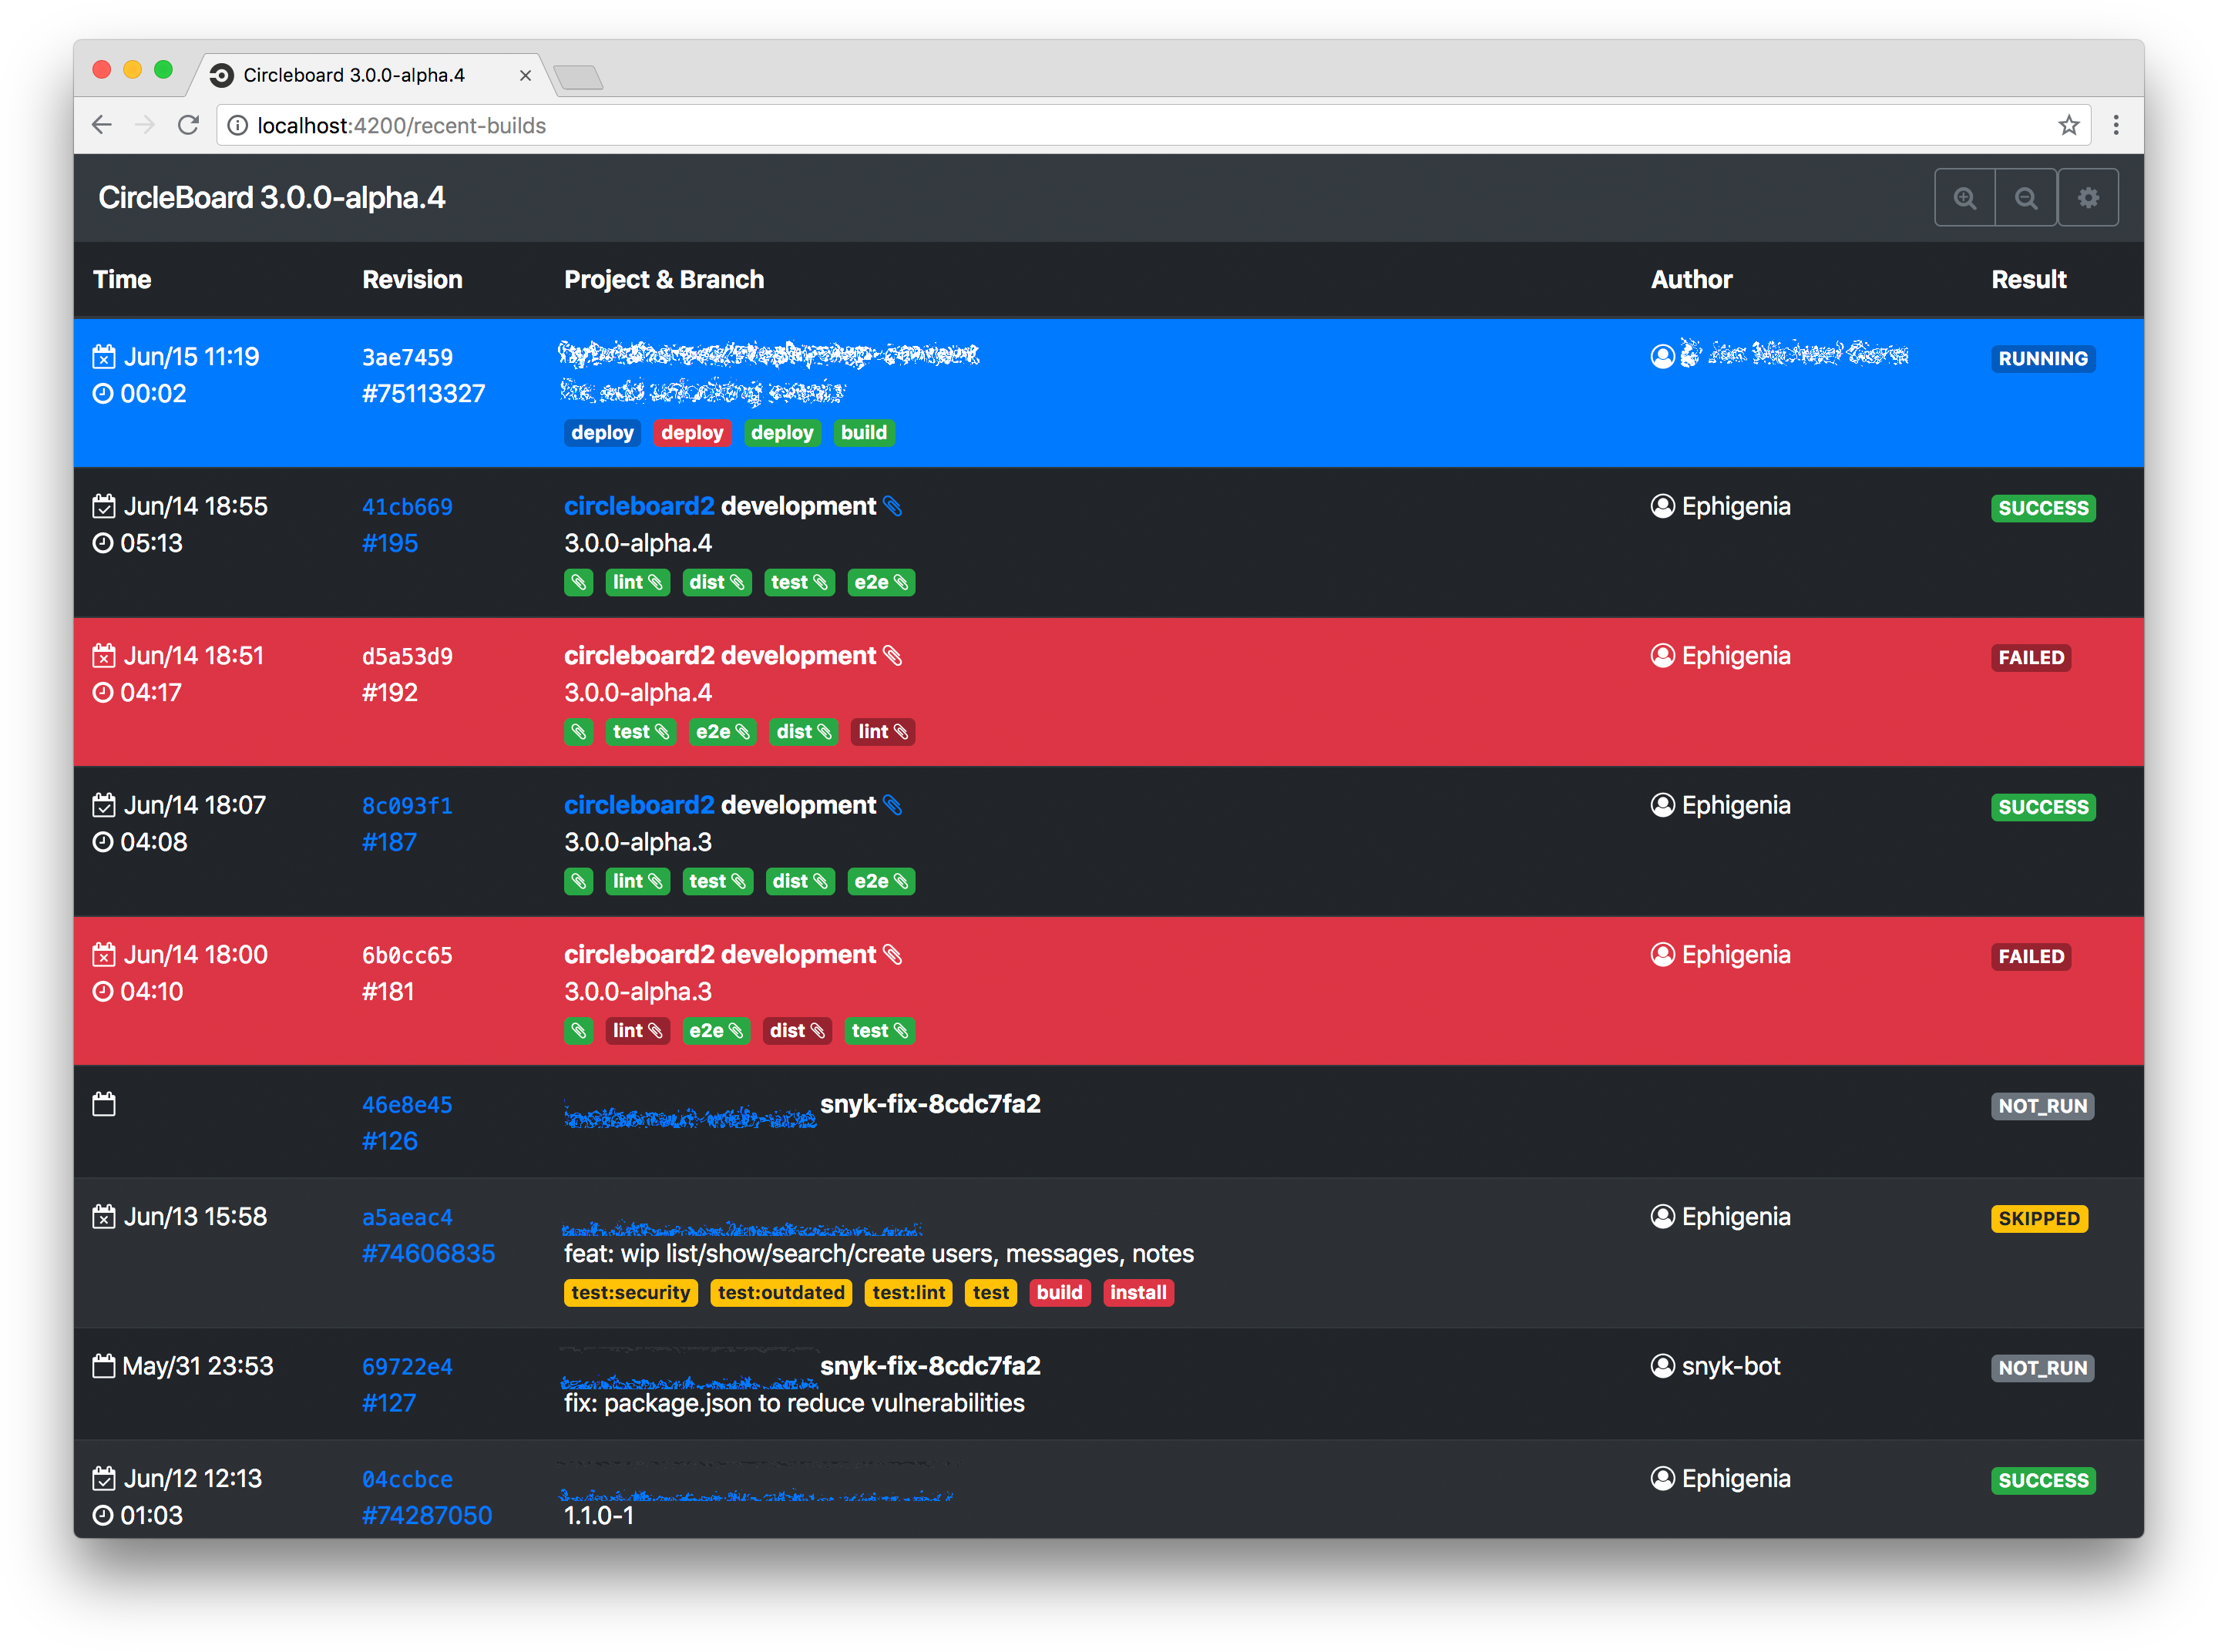Open build number #192 link
This screenshot has width=2218, height=1652.
tap(389, 692)
